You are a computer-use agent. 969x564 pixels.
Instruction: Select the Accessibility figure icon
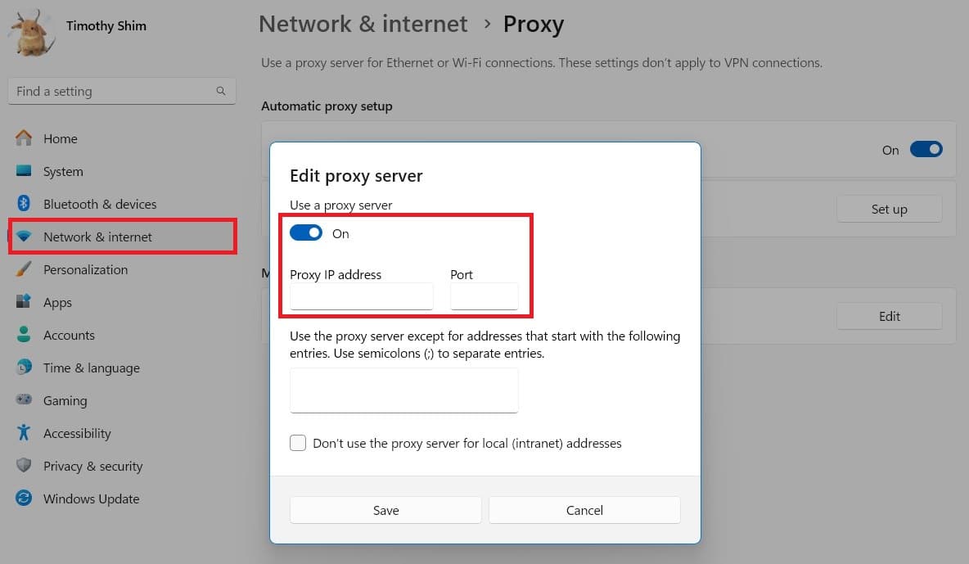click(x=24, y=433)
